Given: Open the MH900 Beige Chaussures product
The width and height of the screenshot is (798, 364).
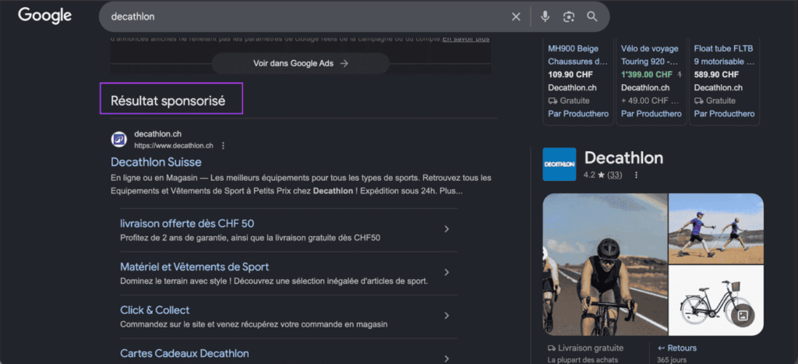Looking at the screenshot, I should [x=578, y=55].
